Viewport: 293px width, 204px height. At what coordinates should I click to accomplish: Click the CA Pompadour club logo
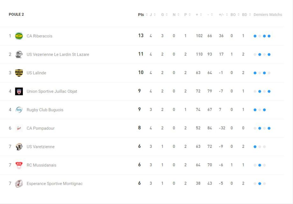point(19,128)
